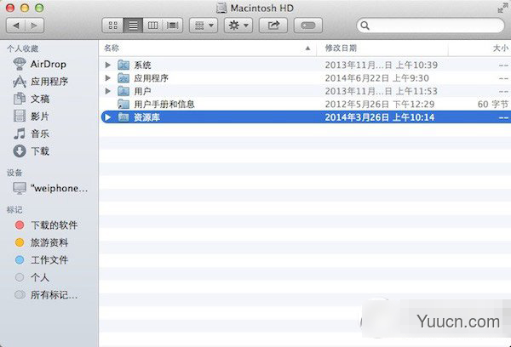This screenshot has width=511, height=347.
Task: Click the 资源库 folder icon
Action: [123, 117]
